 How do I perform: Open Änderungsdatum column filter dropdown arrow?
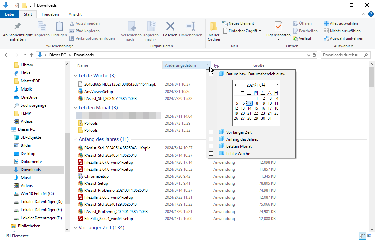(x=208, y=65)
